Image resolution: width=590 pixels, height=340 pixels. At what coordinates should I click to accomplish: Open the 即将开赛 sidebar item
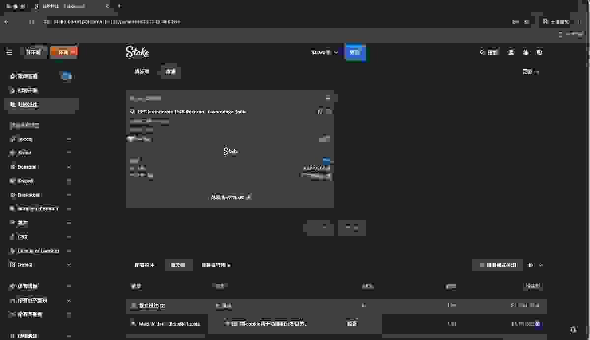41,91
